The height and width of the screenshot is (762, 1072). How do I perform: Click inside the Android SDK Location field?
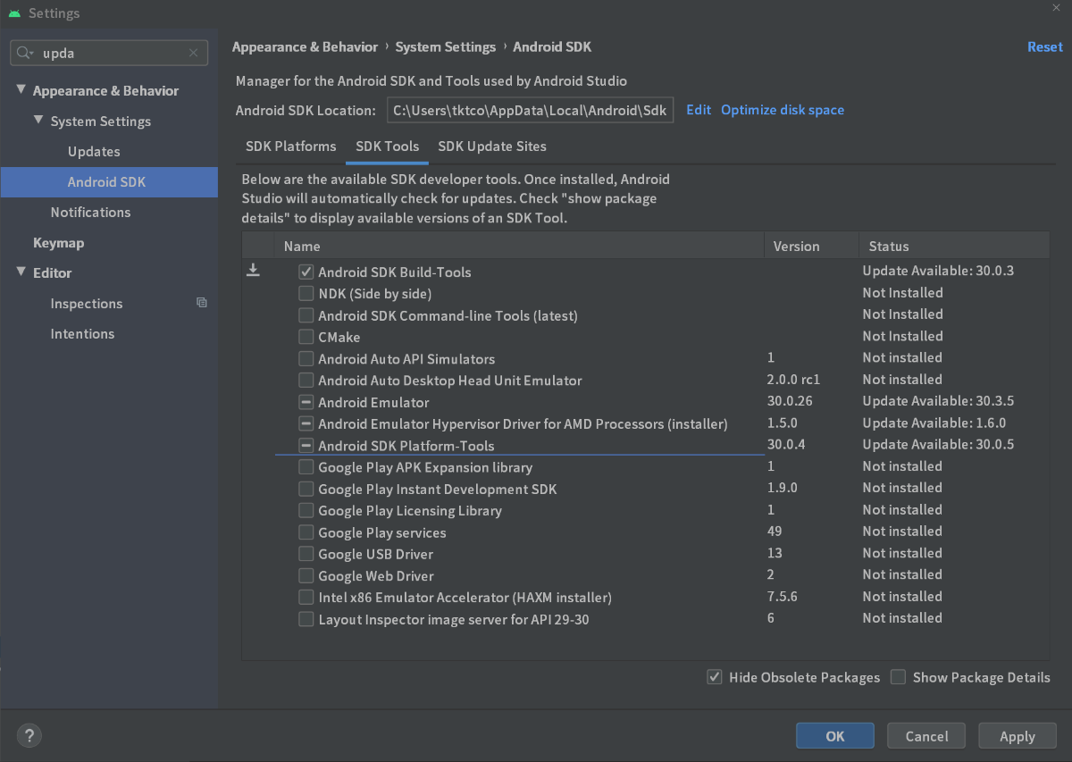(x=530, y=109)
